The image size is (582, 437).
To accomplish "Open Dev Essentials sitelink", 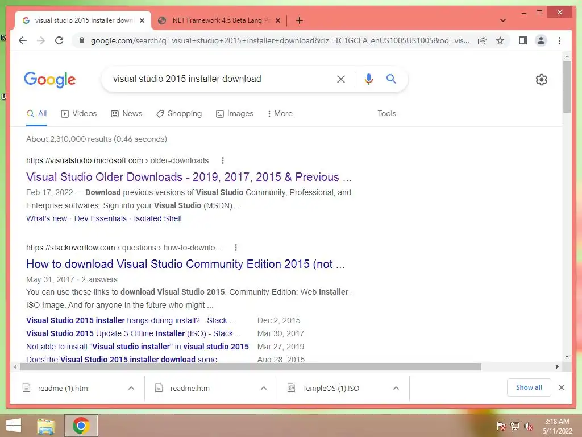I will pyautogui.click(x=100, y=218).
